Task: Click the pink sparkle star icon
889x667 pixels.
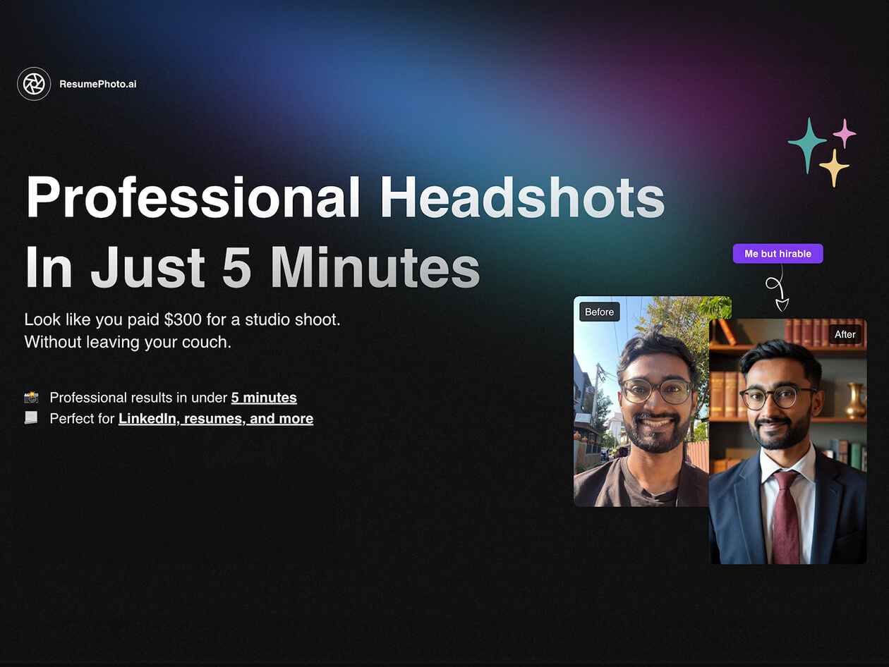Action: (844, 133)
